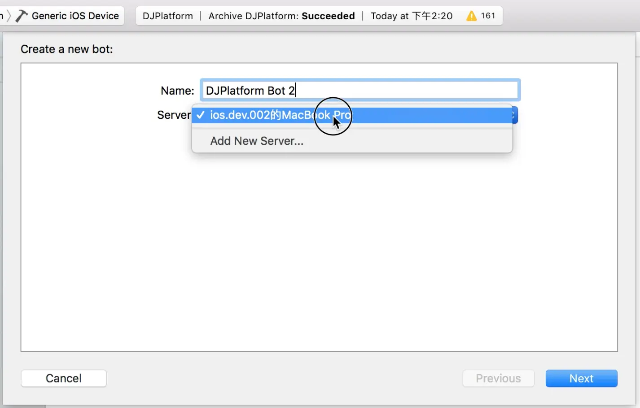
Task: Click the Create a new bot heading
Action: point(67,49)
